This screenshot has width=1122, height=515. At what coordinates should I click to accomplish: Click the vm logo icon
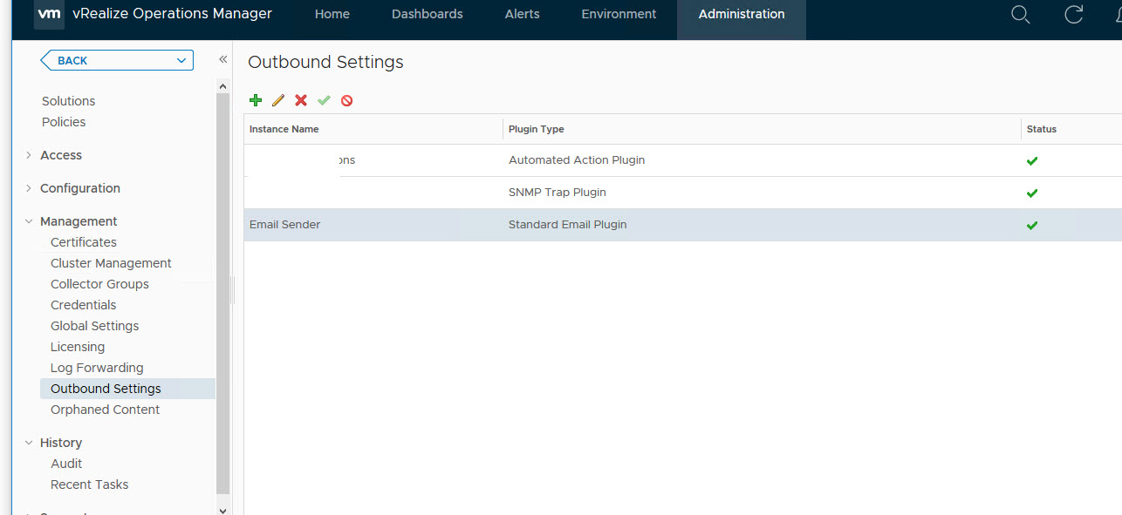49,14
